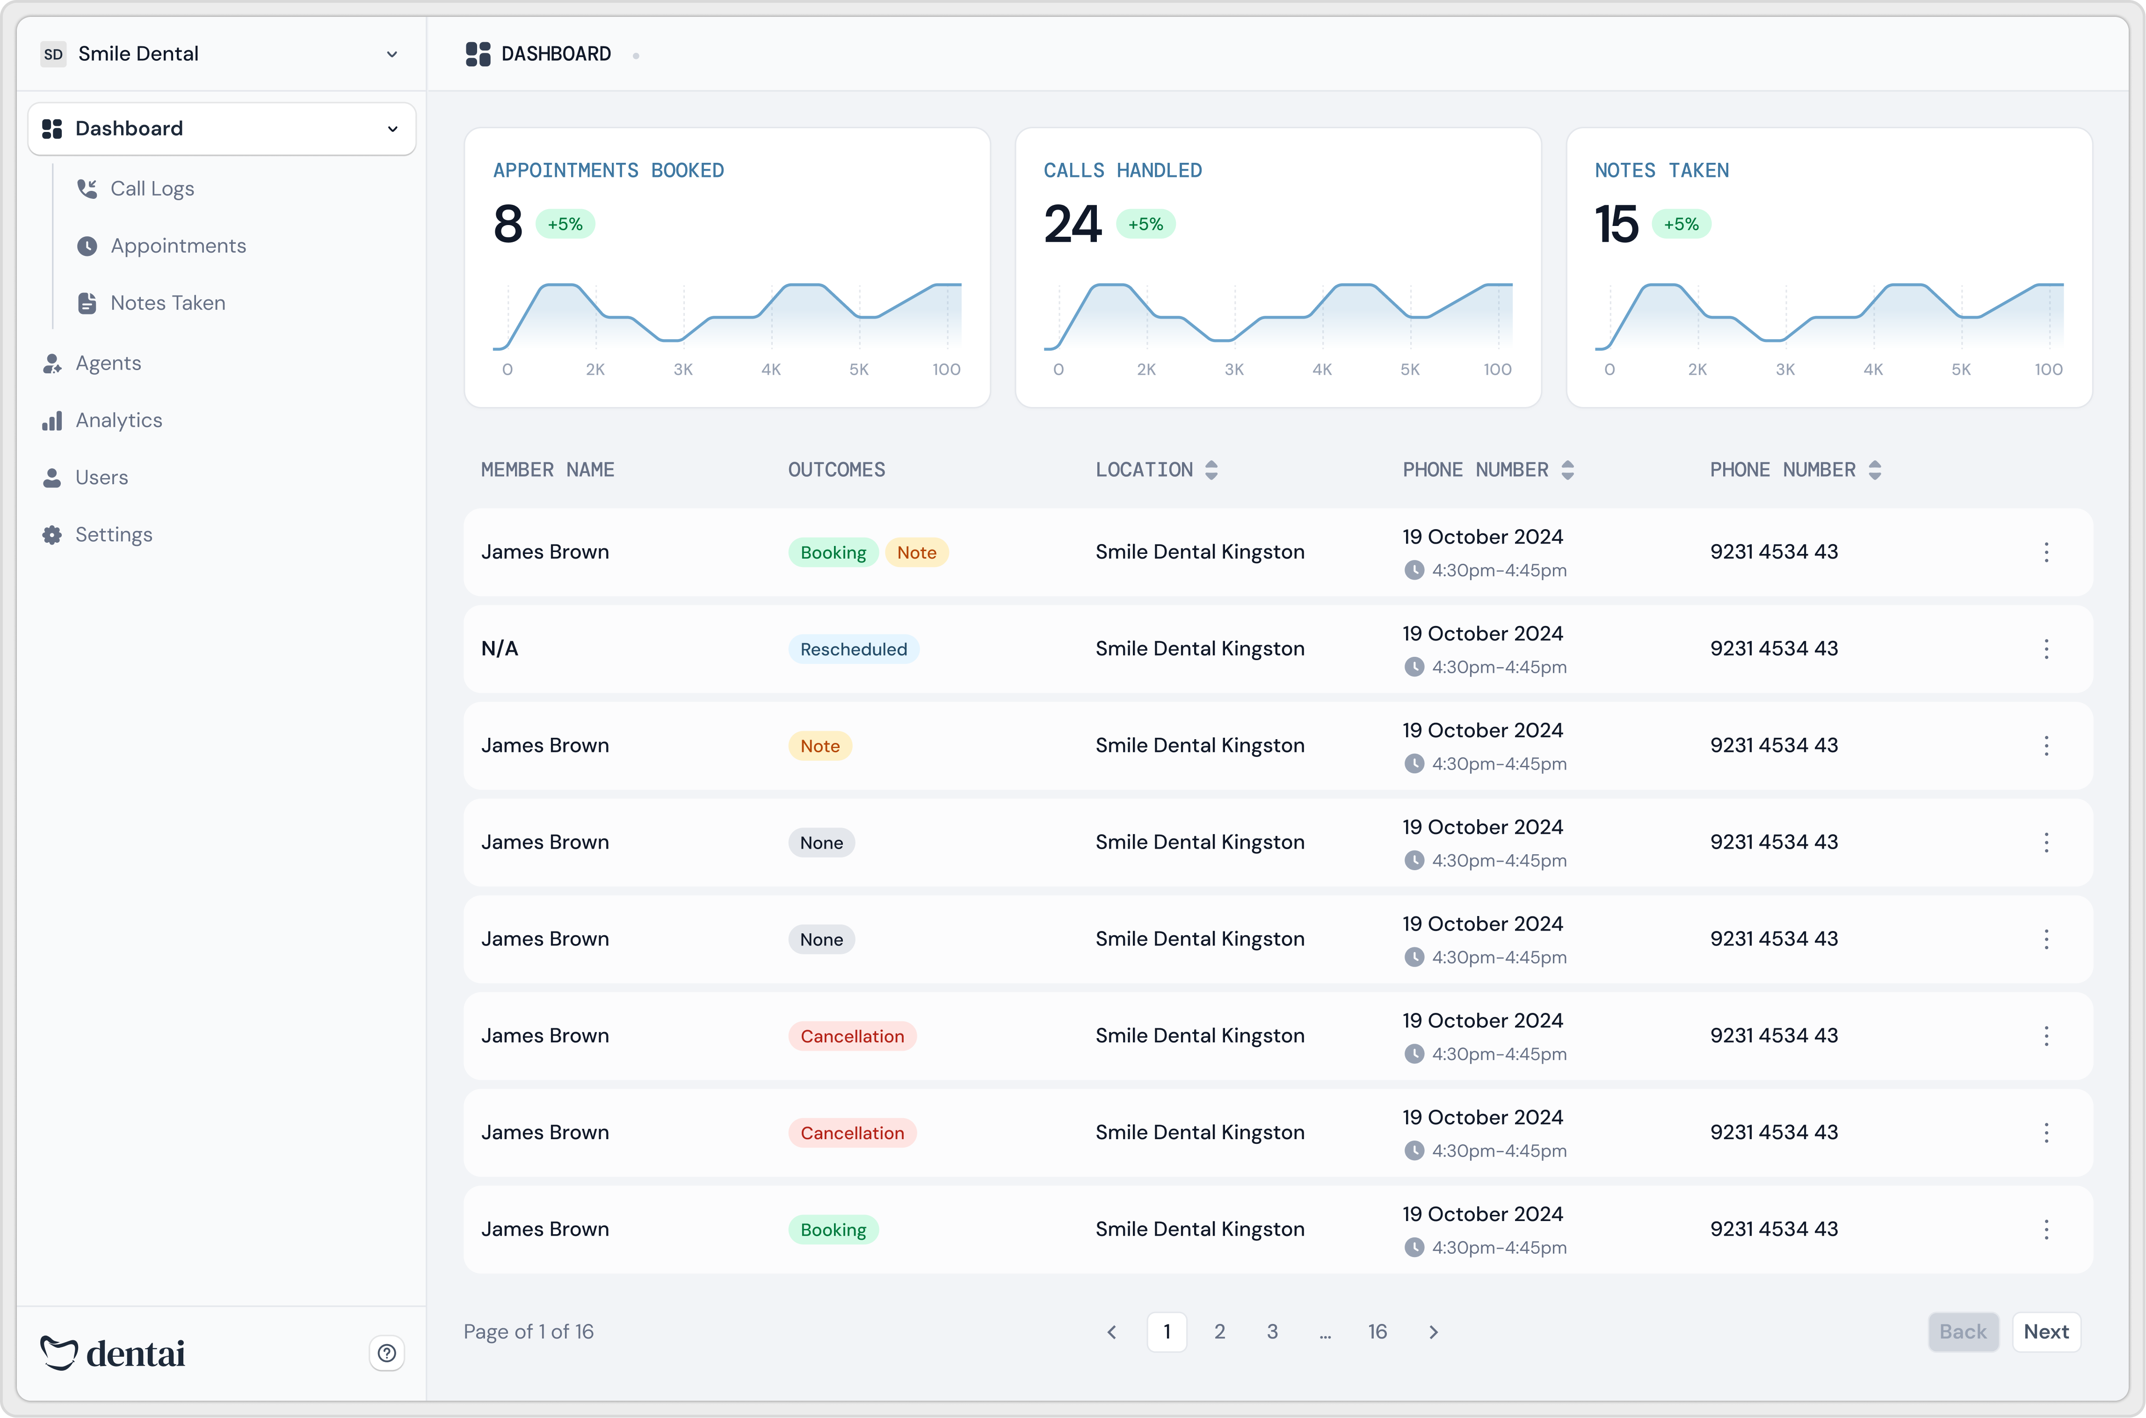Click the OUTCOMES column header
The height and width of the screenshot is (1418, 2146).
click(x=836, y=470)
